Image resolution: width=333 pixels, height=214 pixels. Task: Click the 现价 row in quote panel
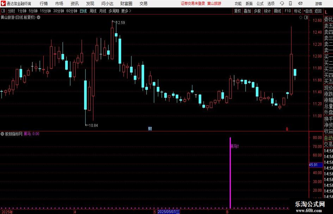pyautogui.click(x=328, y=88)
